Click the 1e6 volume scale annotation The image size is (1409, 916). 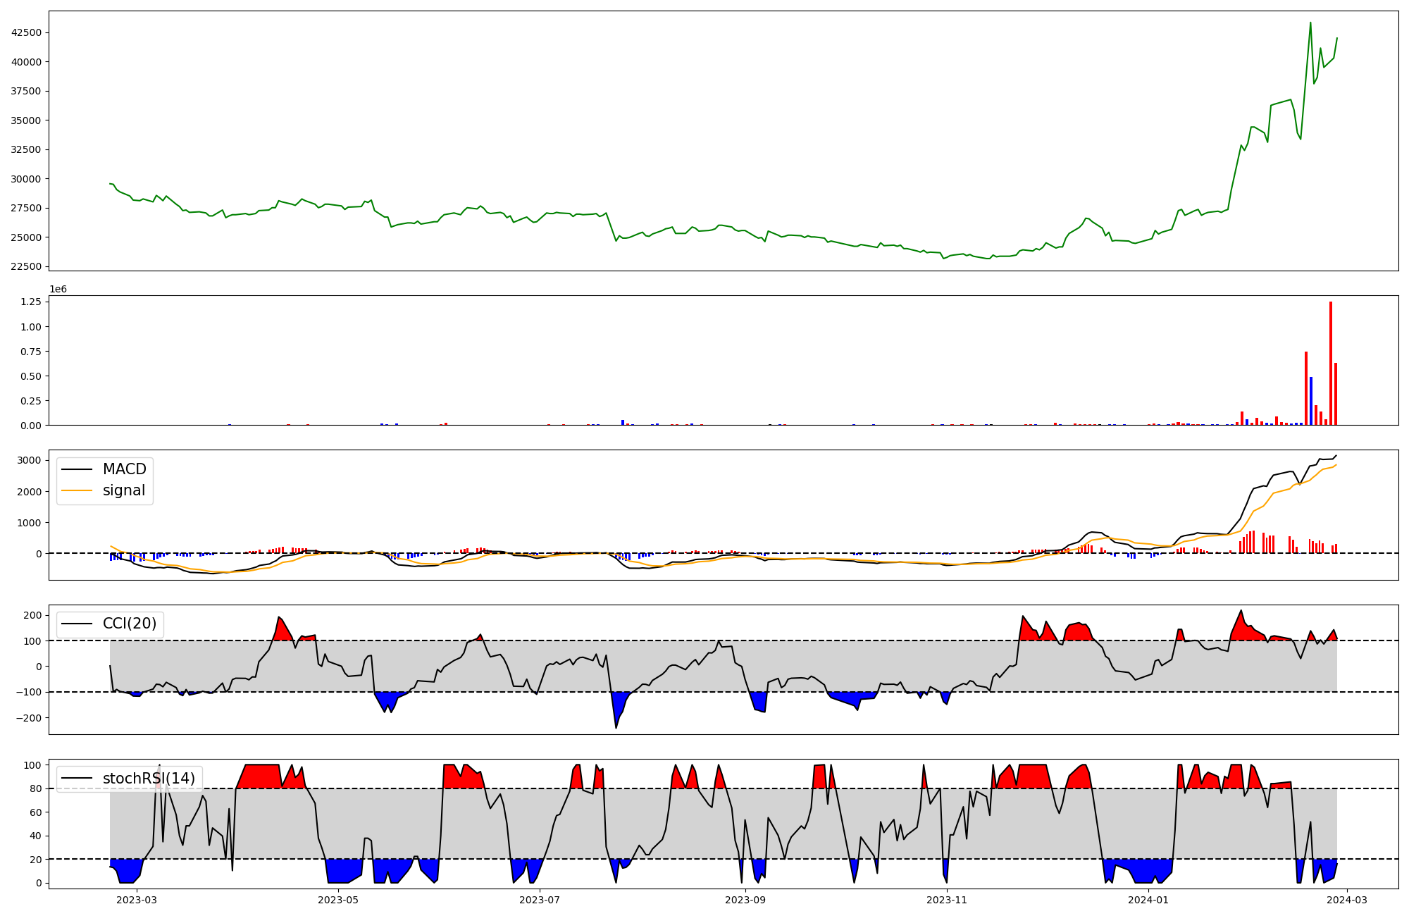[58, 289]
